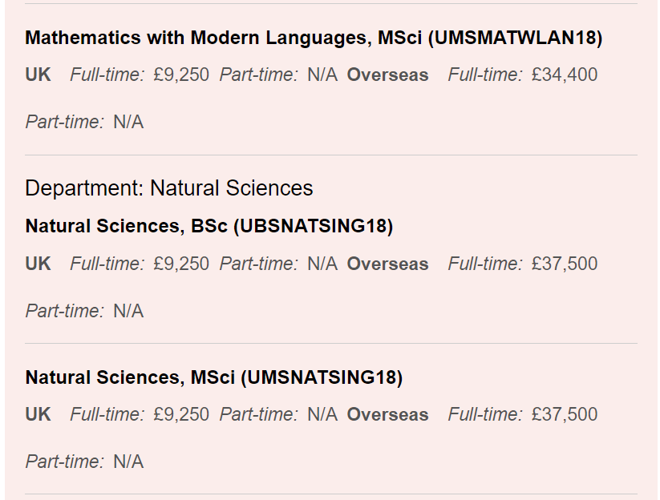
Task: Click Overseas label in Natural Sciences BSc row
Action: click(387, 264)
